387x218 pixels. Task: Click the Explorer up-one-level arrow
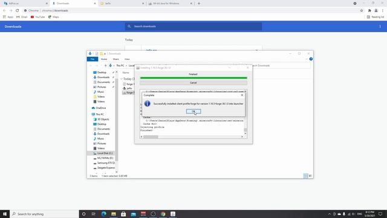click(105, 65)
